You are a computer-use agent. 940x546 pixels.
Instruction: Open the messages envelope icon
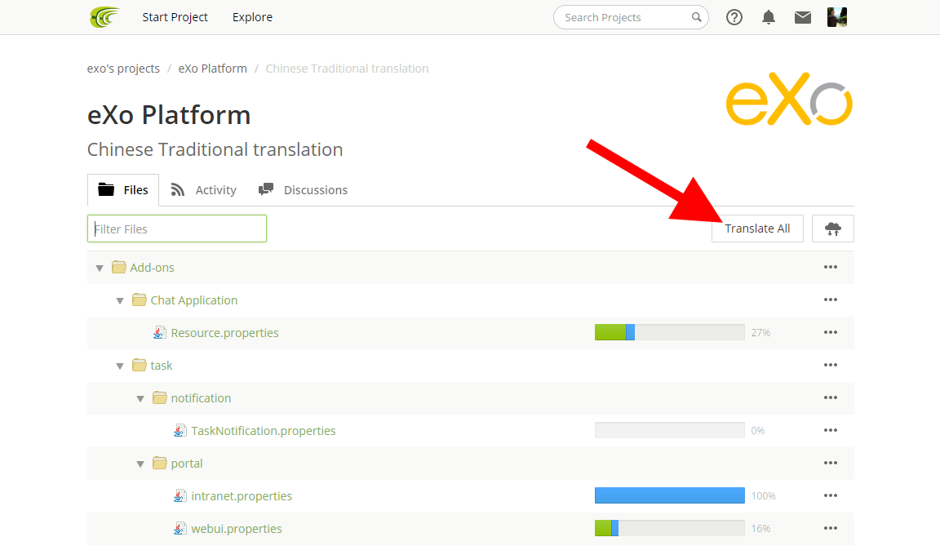802,17
